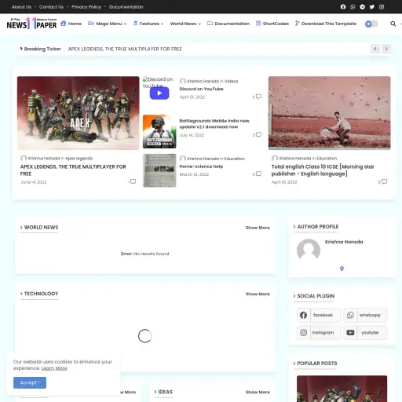This screenshot has height=402, width=402.
Task: Toggle the dark mode switch
Action: [371, 24]
